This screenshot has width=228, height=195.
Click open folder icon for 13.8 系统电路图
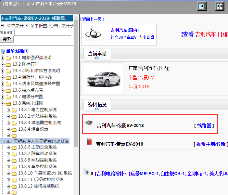[x=8, y=103]
